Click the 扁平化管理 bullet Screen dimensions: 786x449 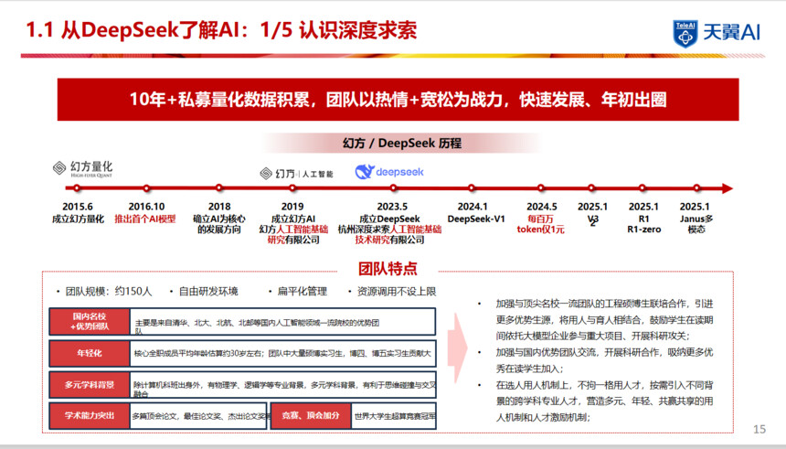coord(303,292)
